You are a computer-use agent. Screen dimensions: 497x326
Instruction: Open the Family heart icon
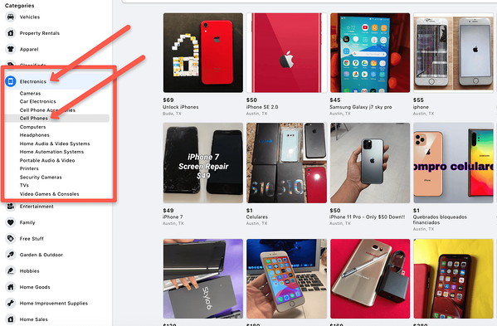tap(11, 222)
